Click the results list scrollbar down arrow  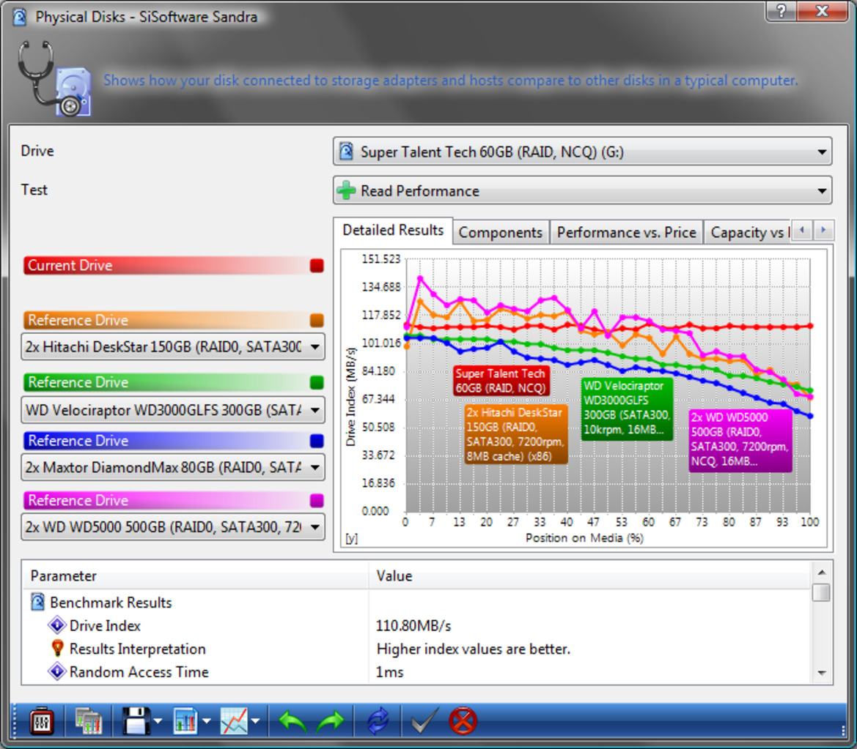[x=821, y=673]
